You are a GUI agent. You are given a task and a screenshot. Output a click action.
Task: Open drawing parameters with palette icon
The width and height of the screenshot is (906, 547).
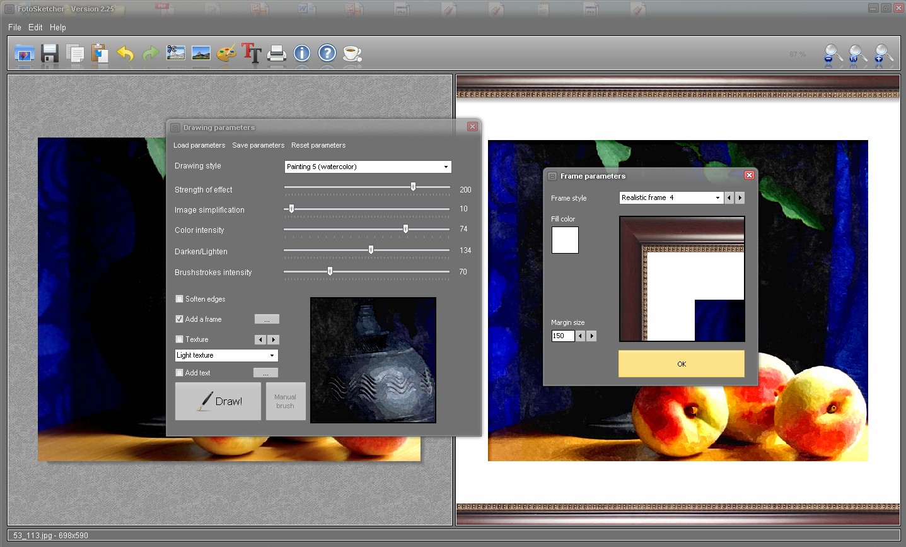click(226, 54)
